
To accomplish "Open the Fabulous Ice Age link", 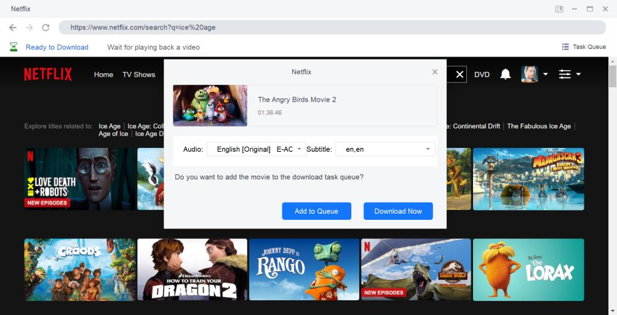I will tap(539, 126).
